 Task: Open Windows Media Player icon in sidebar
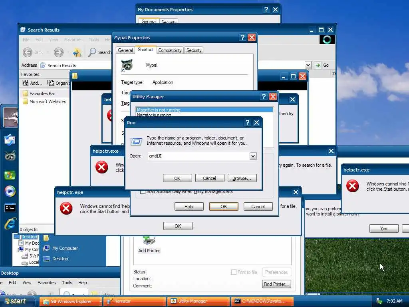click(x=10, y=191)
